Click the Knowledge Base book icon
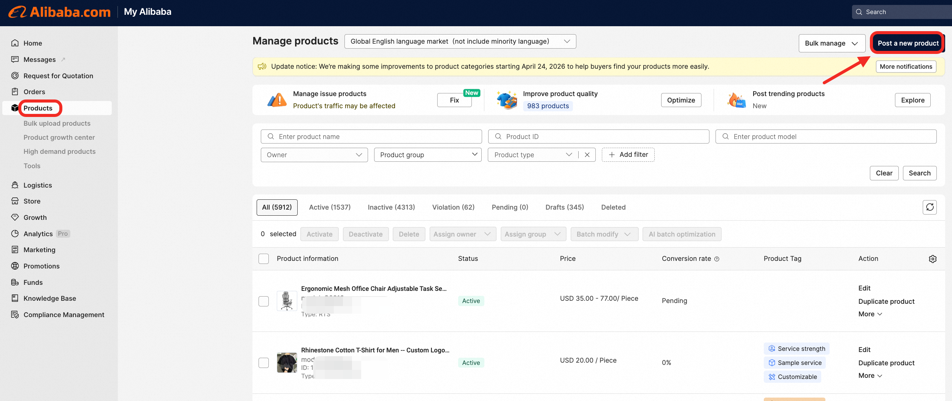The width and height of the screenshot is (952, 401). click(x=15, y=298)
